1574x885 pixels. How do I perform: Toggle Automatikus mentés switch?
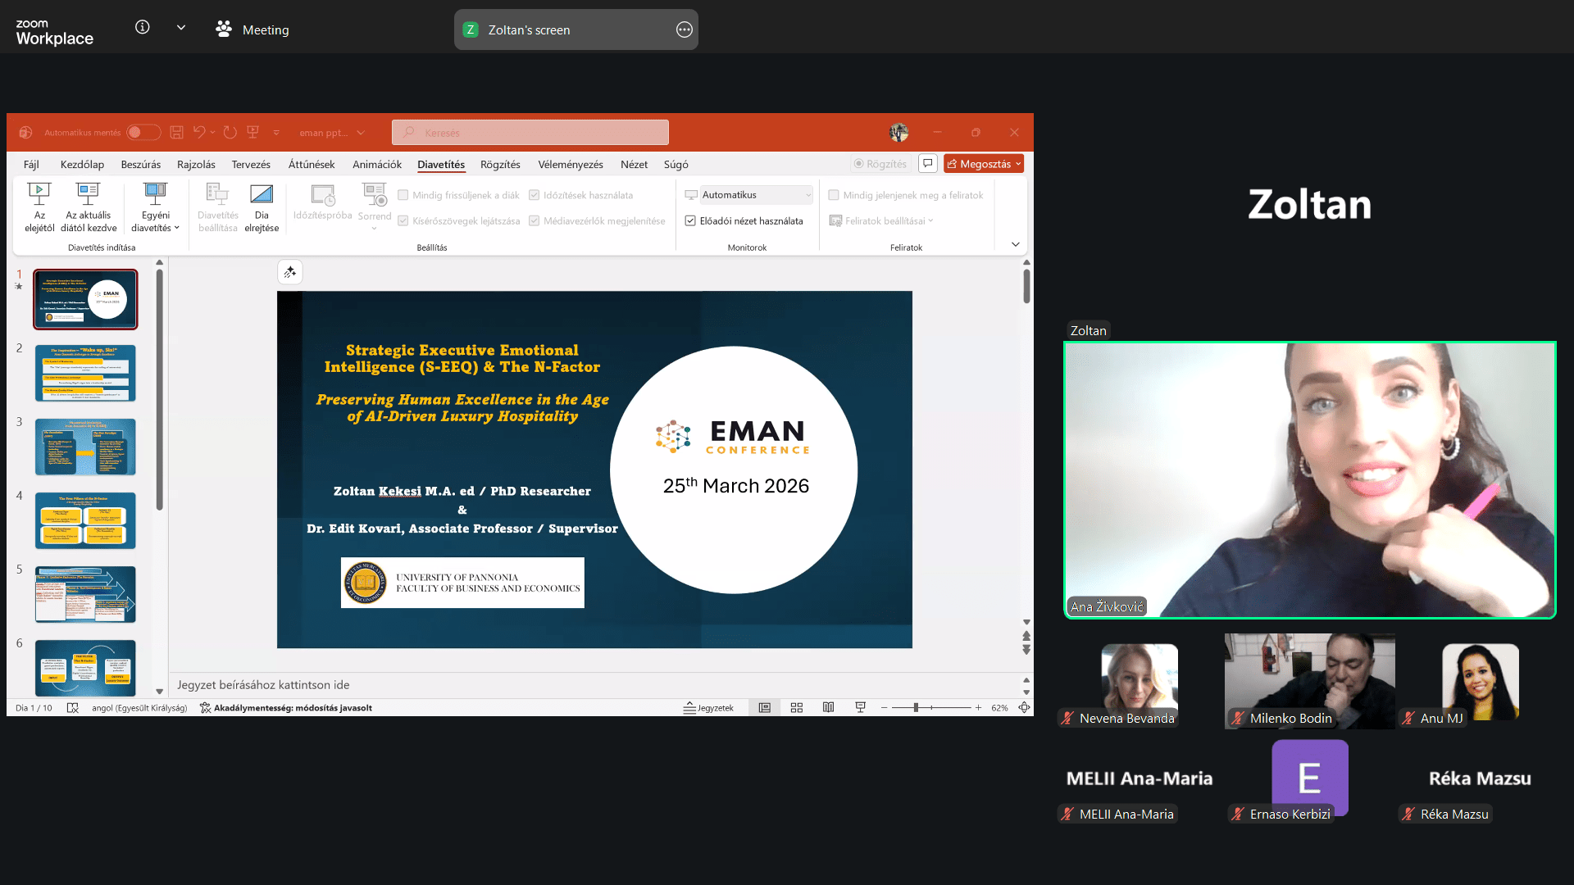pos(143,133)
